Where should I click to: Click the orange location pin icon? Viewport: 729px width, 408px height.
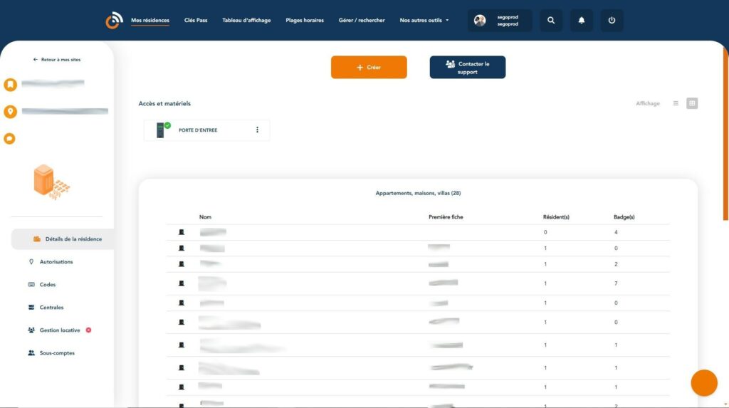coord(10,112)
